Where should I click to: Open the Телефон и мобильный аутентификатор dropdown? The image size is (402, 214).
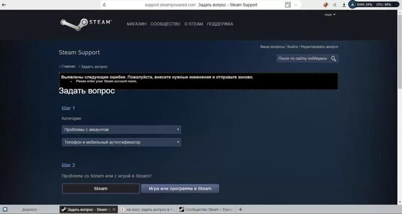pos(121,142)
